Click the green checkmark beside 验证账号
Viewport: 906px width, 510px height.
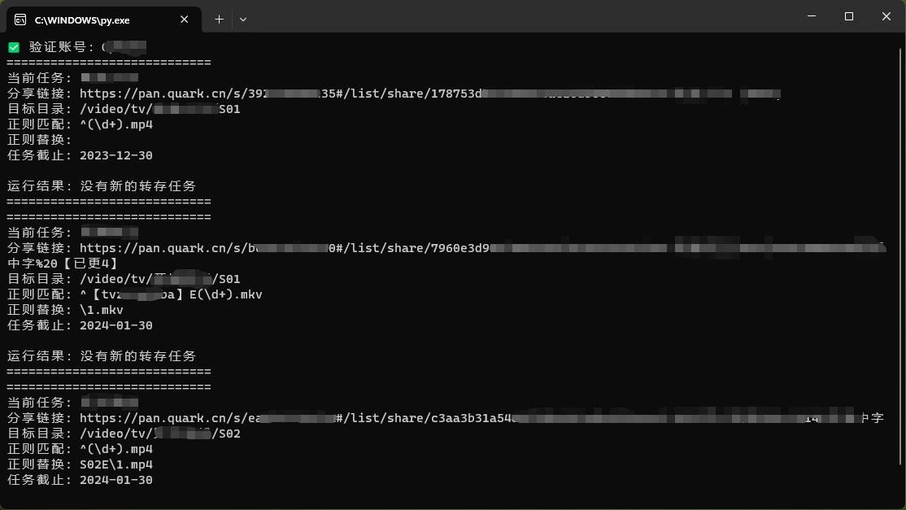tap(13, 47)
